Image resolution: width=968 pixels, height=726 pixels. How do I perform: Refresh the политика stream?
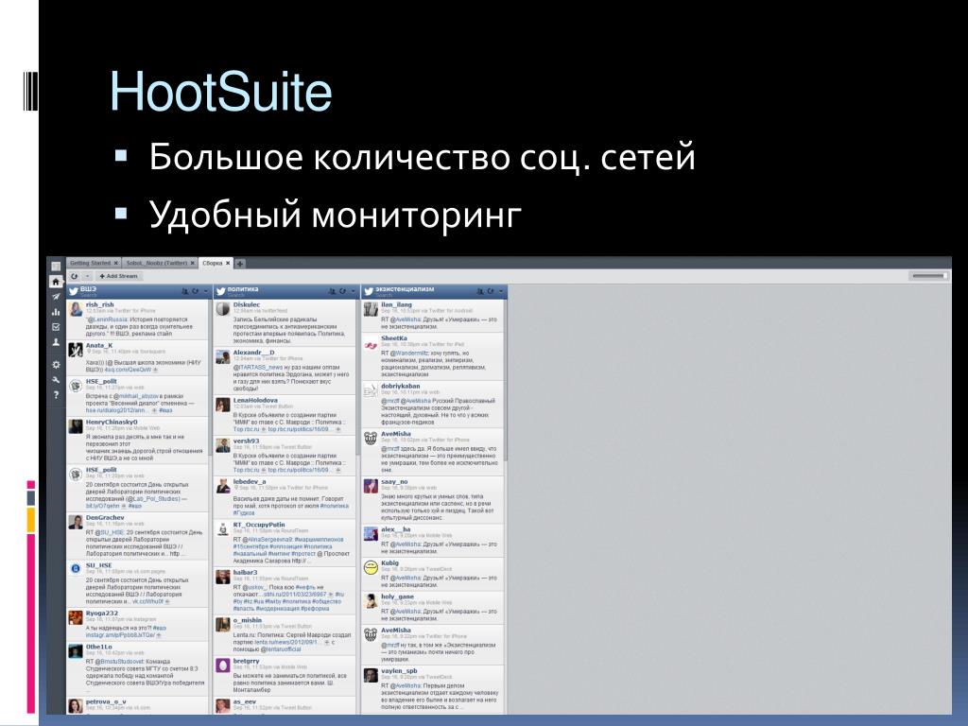[342, 291]
